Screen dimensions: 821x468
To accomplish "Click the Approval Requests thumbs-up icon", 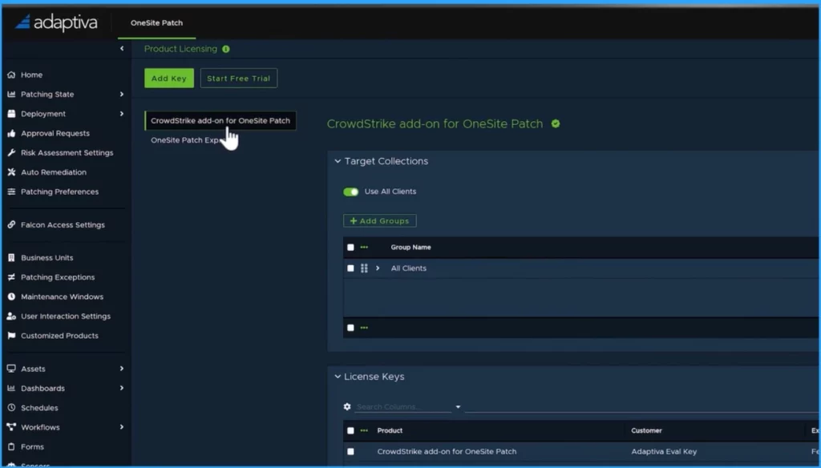I will point(11,133).
